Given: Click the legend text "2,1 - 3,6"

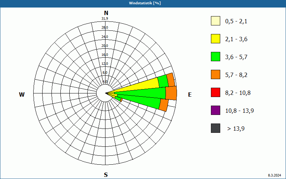Looking at the screenshot, I should [x=236, y=39].
